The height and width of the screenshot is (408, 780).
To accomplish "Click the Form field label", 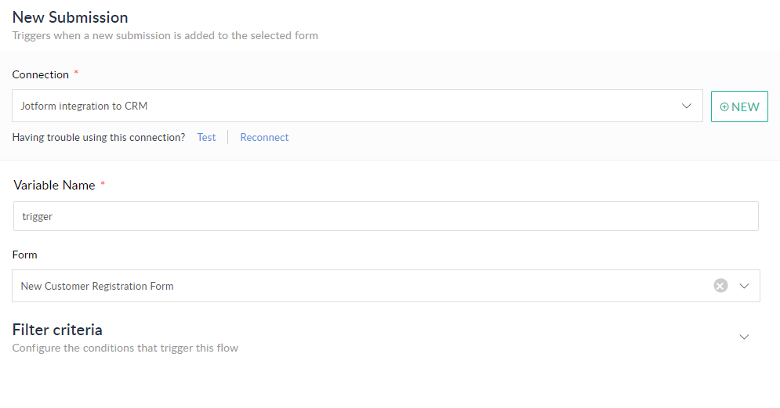I will [24, 255].
